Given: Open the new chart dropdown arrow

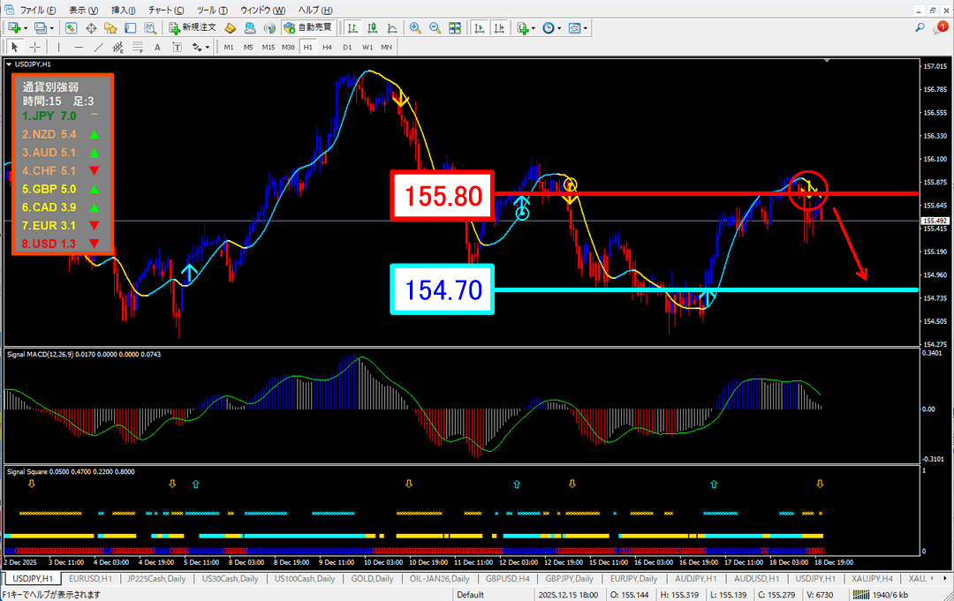Looking at the screenshot, I should [27, 27].
